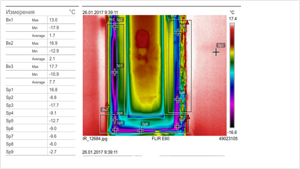Select the scale maximum value 17.4
This screenshot has width=300, height=169.
click(233, 19)
